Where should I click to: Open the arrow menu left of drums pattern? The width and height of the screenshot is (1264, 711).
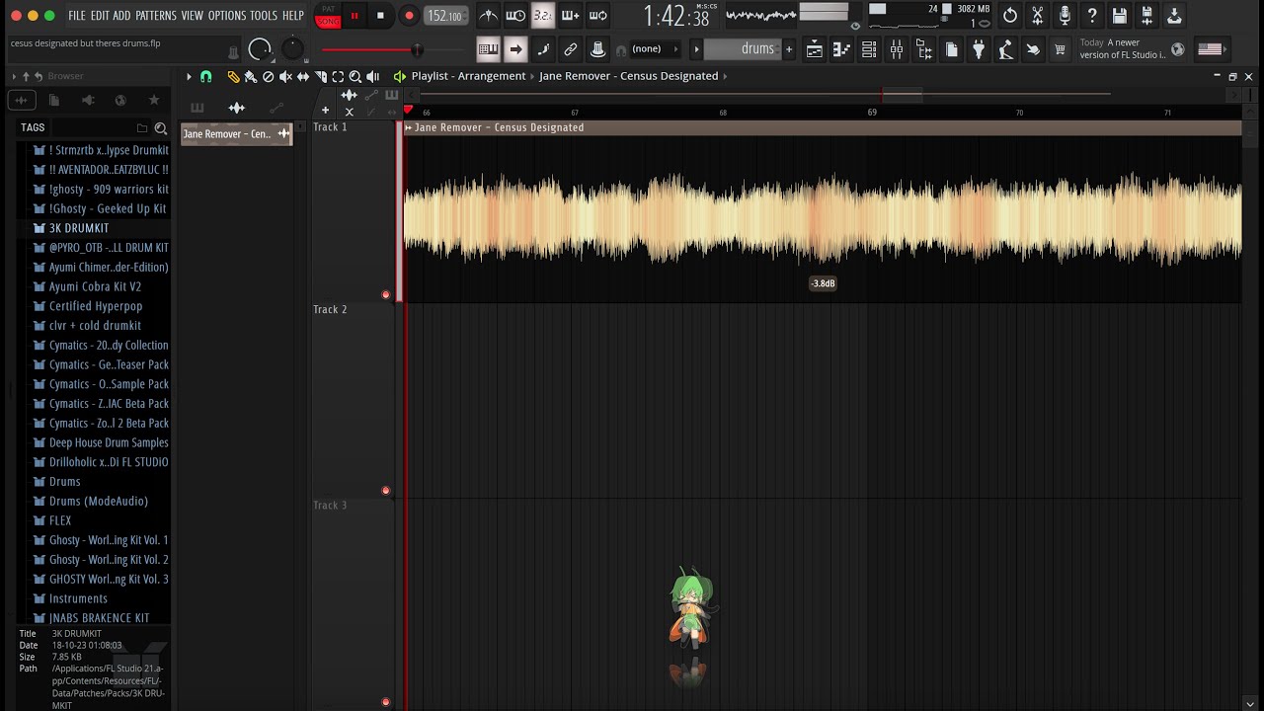[x=696, y=49]
